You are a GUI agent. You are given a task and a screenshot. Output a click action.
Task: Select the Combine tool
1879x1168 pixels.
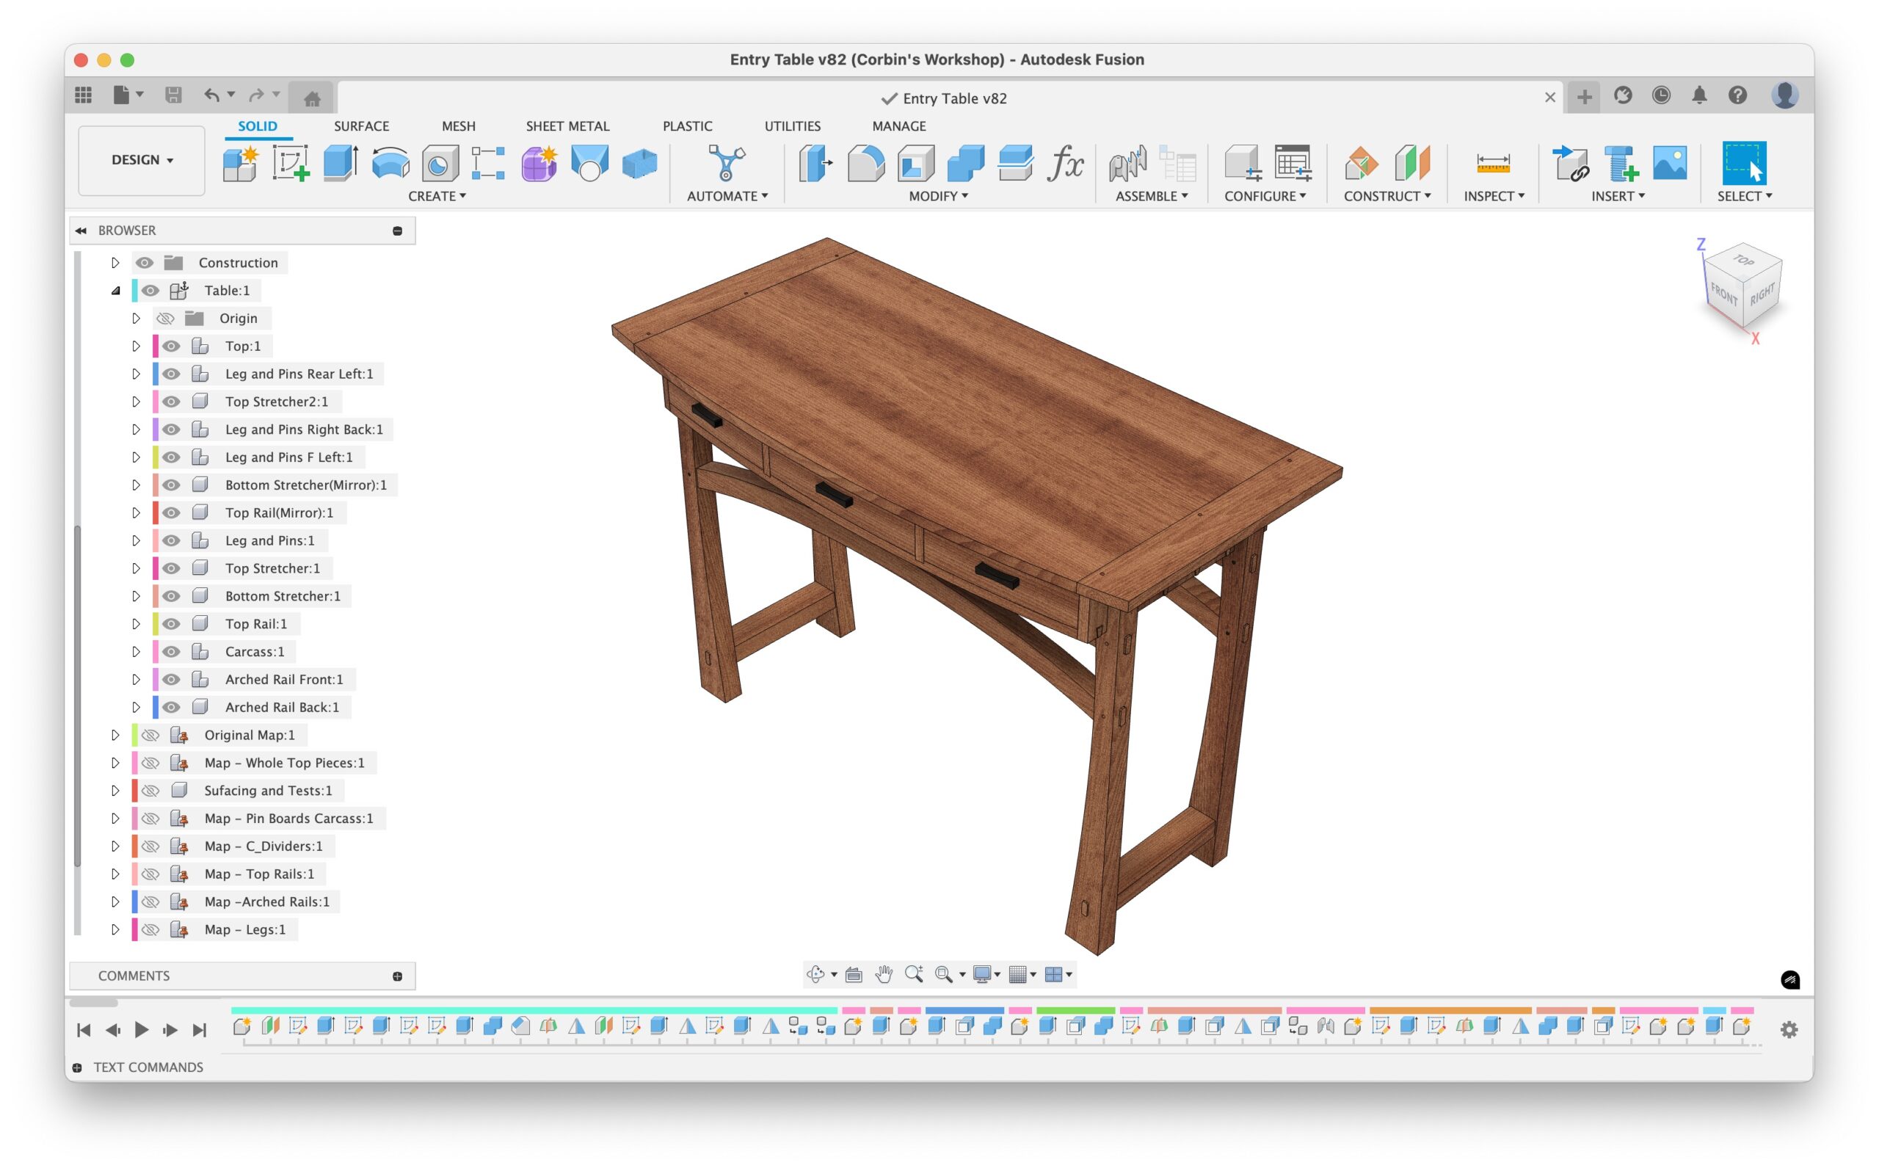(x=965, y=164)
